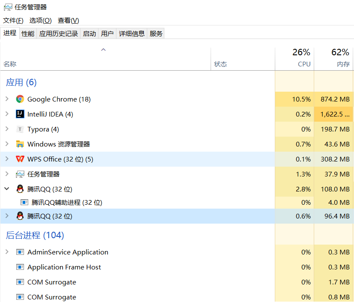Click Chrome's 874.2 MB memory value
The image size is (354, 302).
pyautogui.click(x=335, y=99)
